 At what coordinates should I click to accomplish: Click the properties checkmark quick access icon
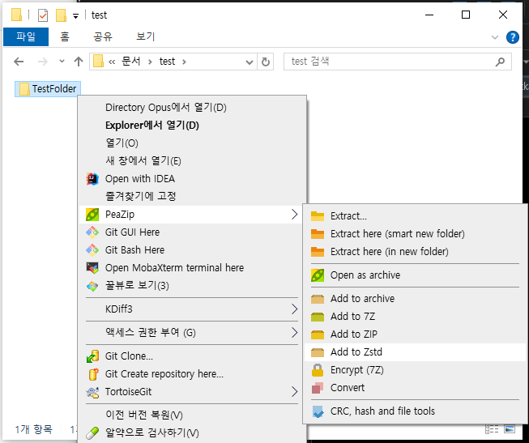(x=43, y=15)
